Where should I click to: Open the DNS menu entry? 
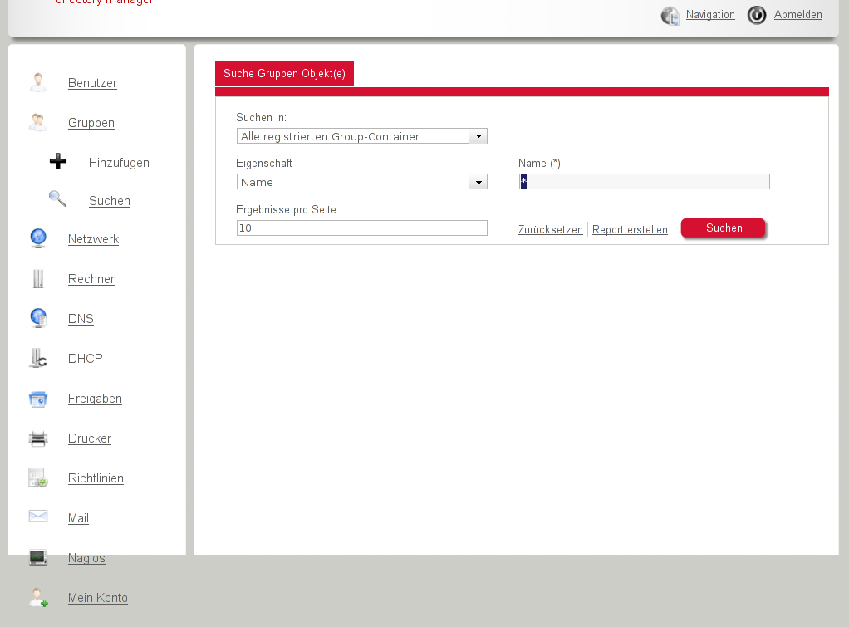[81, 319]
